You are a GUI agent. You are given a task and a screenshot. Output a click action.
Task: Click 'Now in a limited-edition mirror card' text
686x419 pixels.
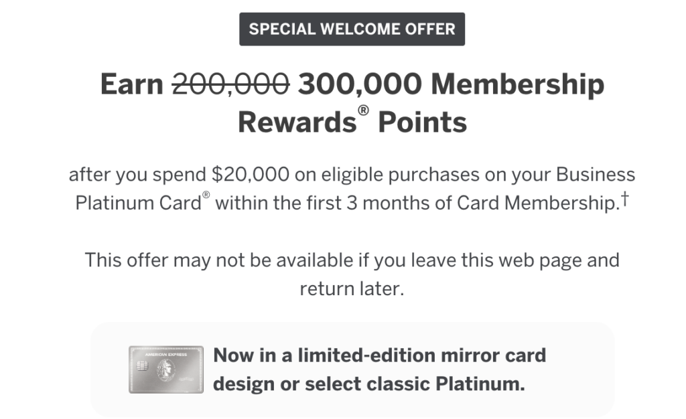click(x=379, y=355)
